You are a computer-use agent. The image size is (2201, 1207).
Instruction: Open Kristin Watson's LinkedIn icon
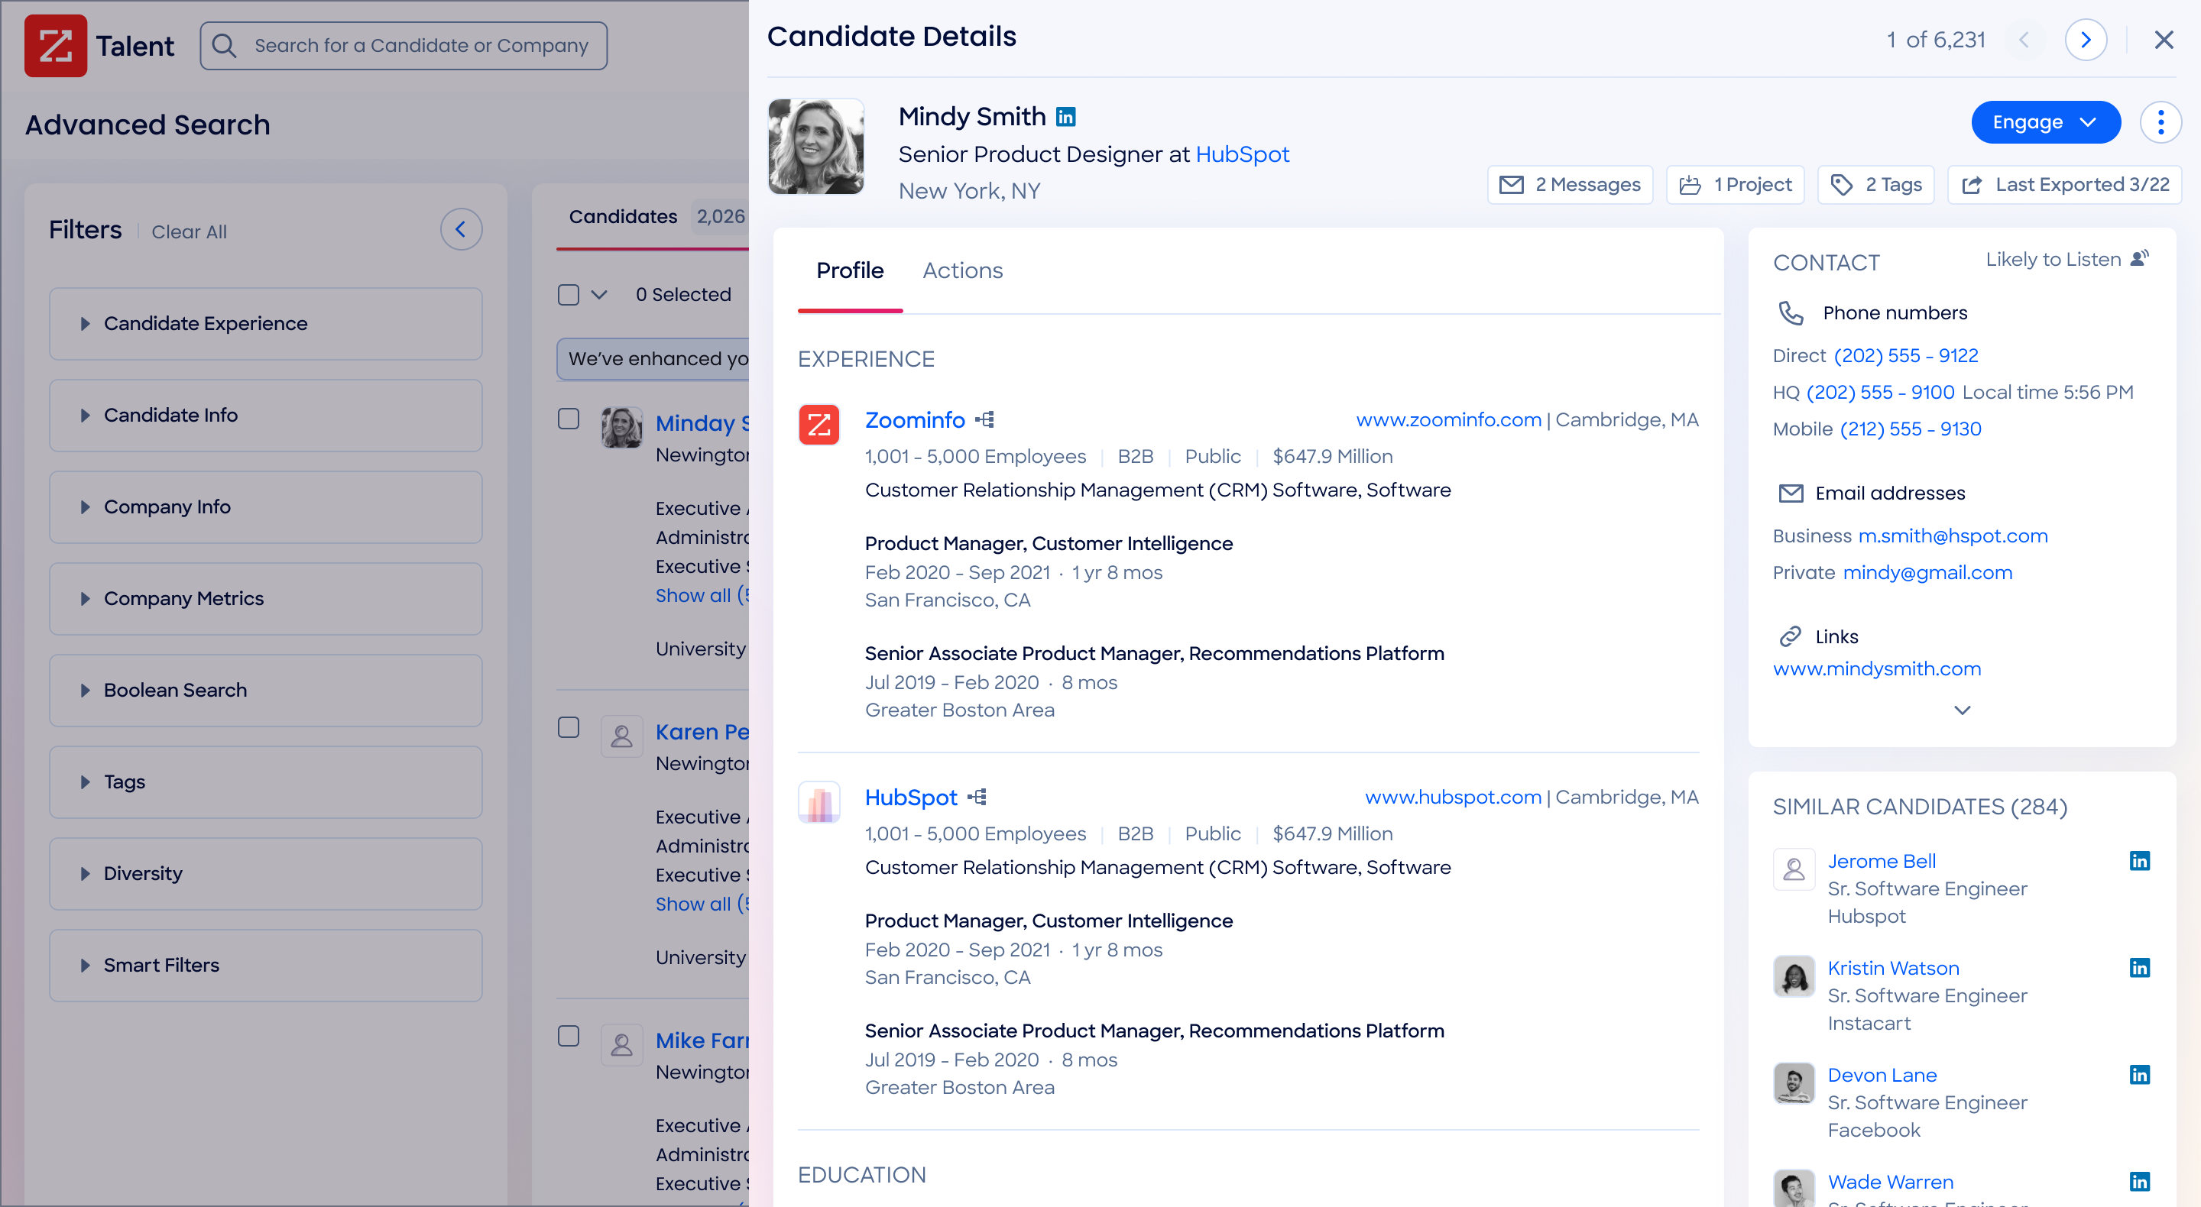pyautogui.click(x=2138, y=967)
